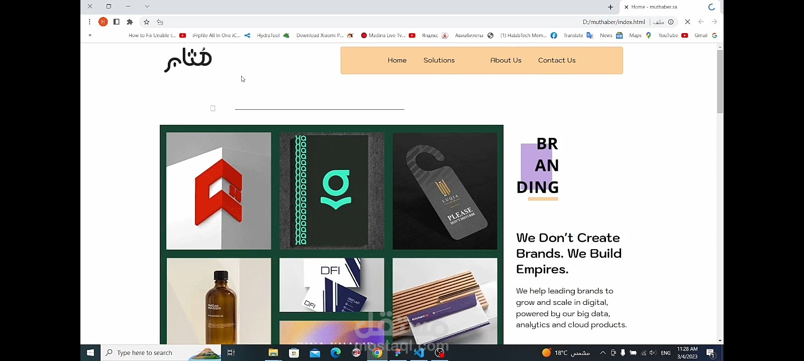
Task: Open Microsoft Edge from the taskbar
Action: (336, 353)
